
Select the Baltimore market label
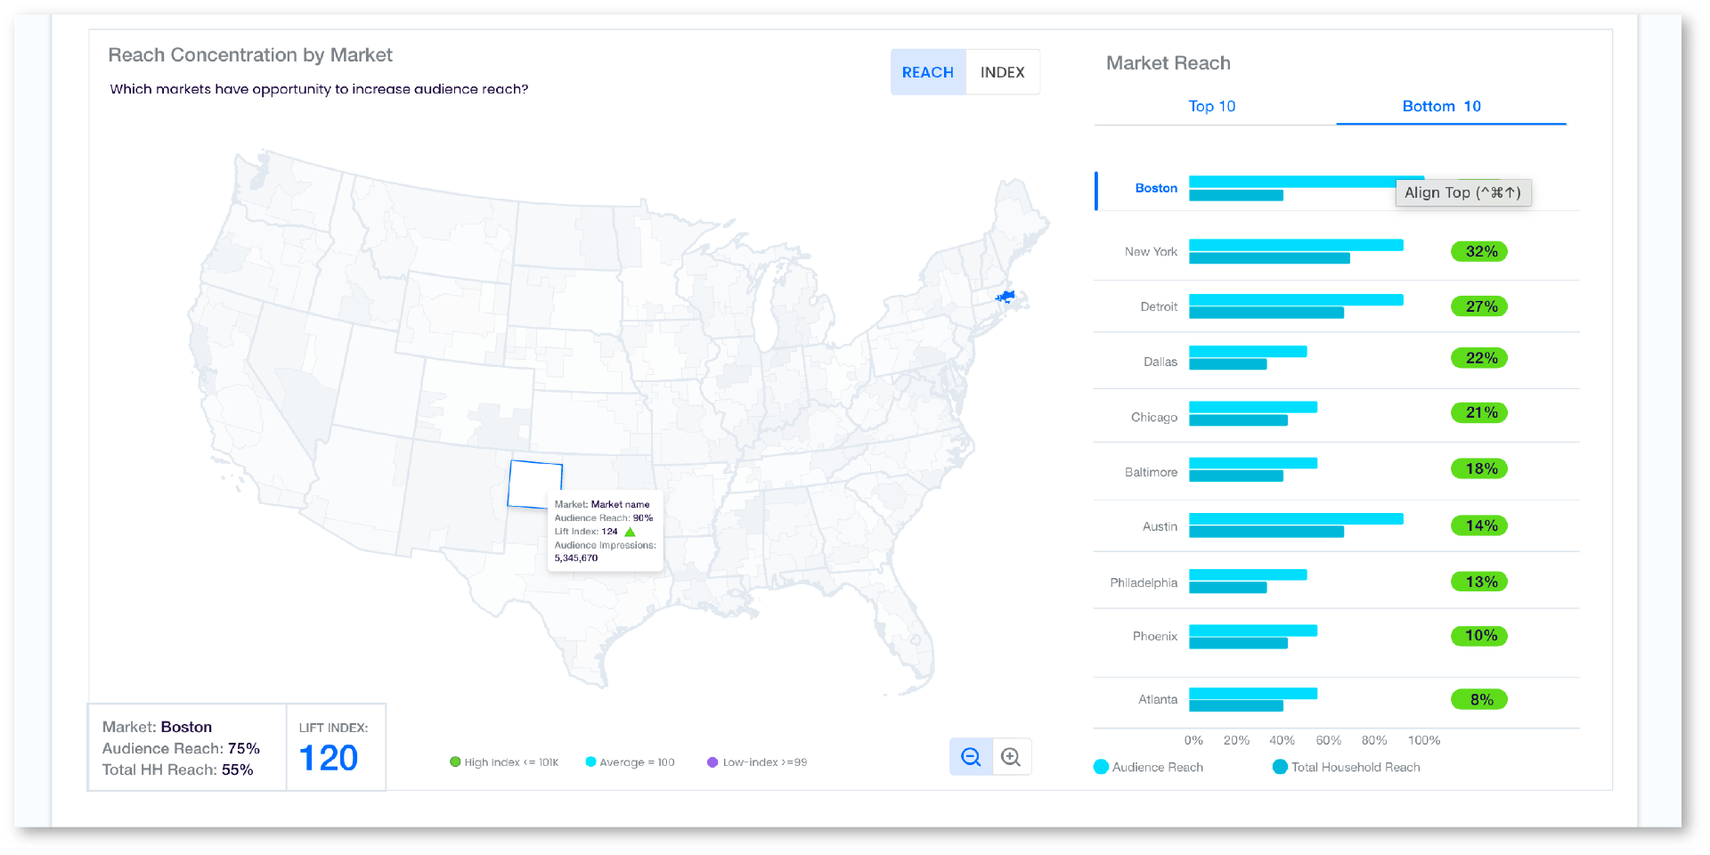click(1151, 472)
